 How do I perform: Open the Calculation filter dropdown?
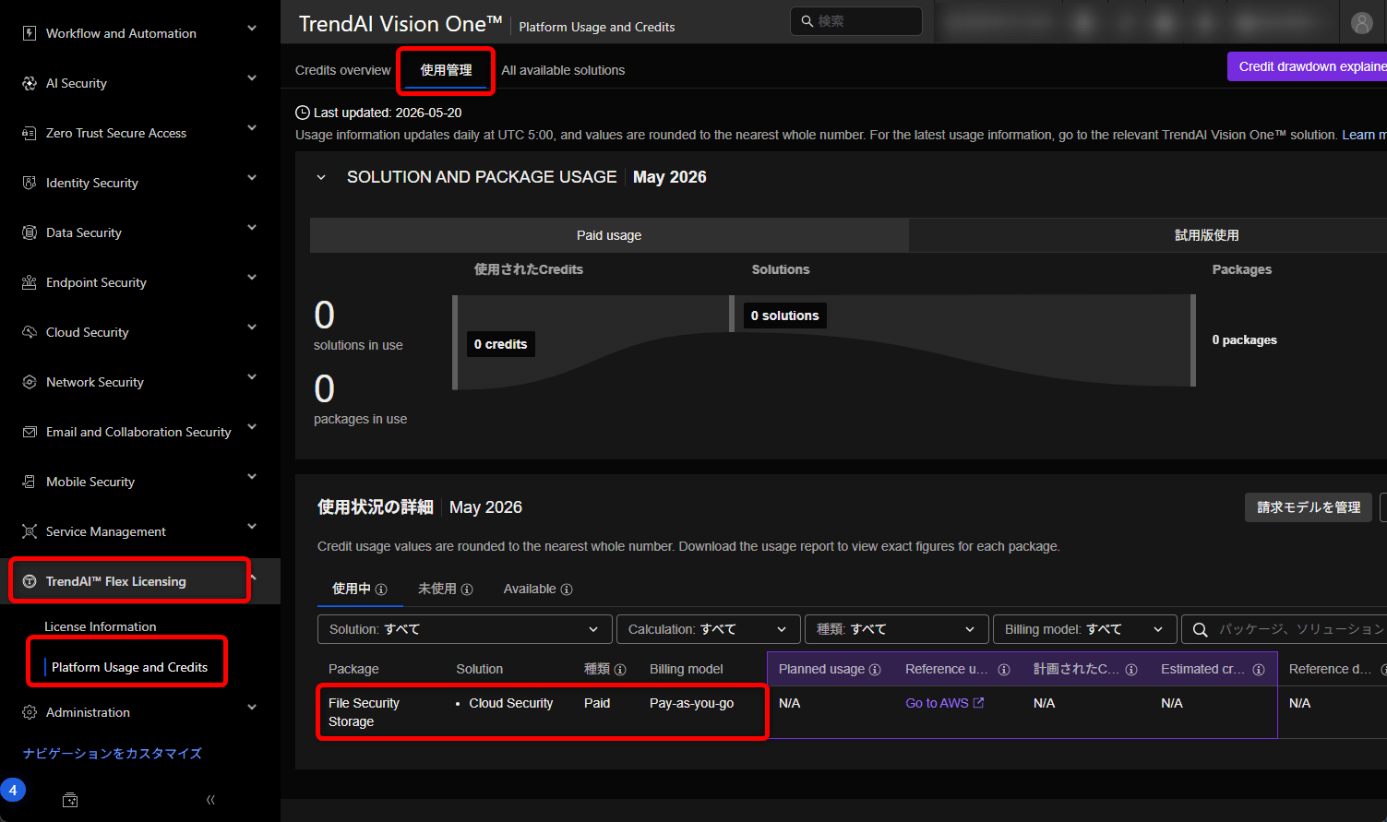(709, 629)
